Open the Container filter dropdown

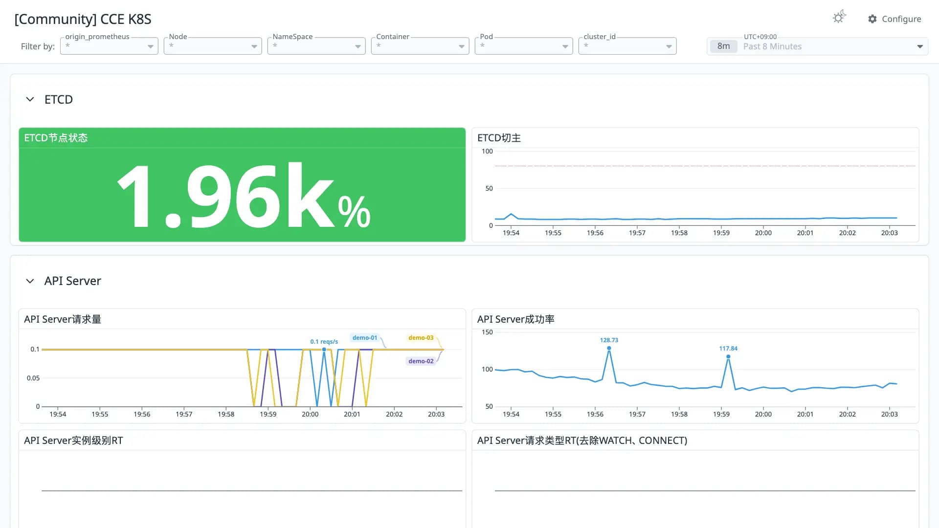pyautogui.click(x=420, y=46)
